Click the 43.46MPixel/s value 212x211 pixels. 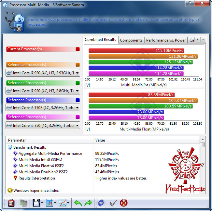[107, 172]
